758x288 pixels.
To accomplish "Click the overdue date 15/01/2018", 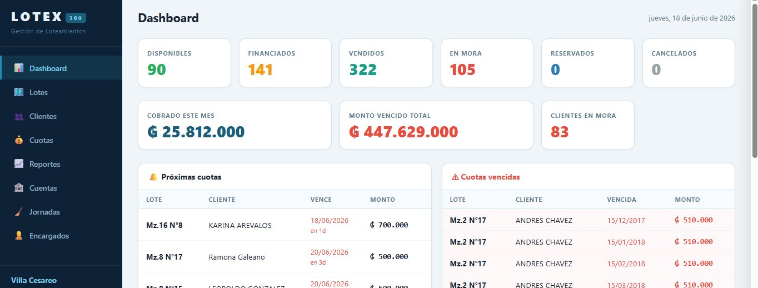I will (x=626, y=242).
